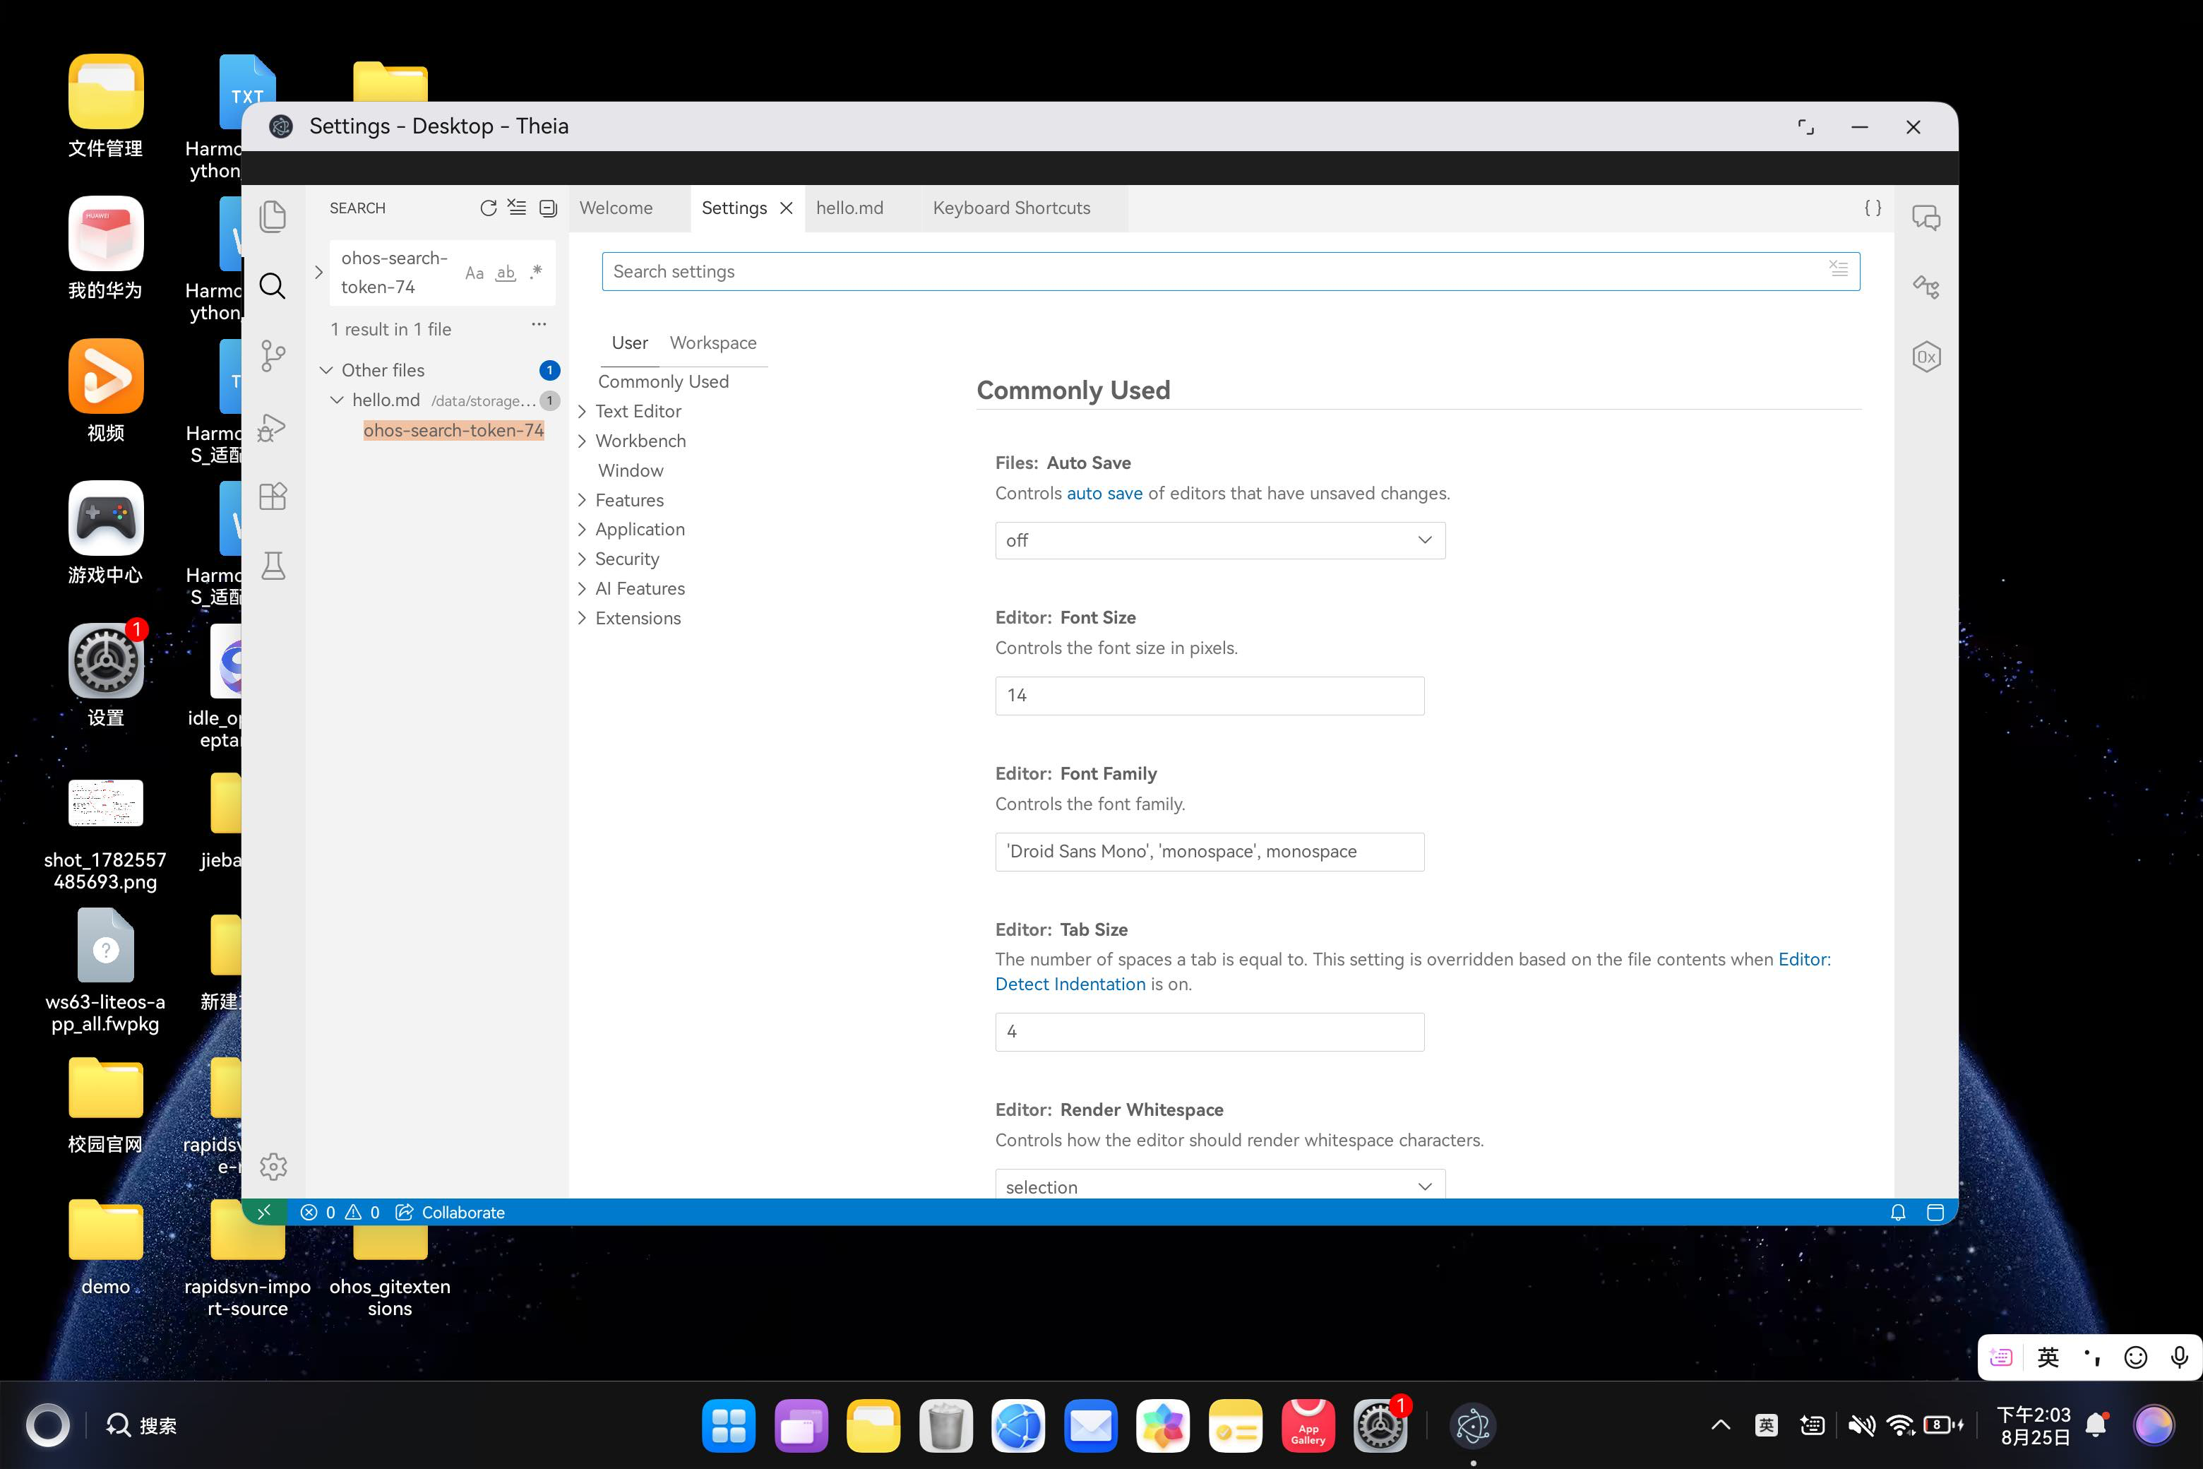Open the AI chat panel icon
Viewport: 2203px width, 1469px height.
tap(1926, 218)
